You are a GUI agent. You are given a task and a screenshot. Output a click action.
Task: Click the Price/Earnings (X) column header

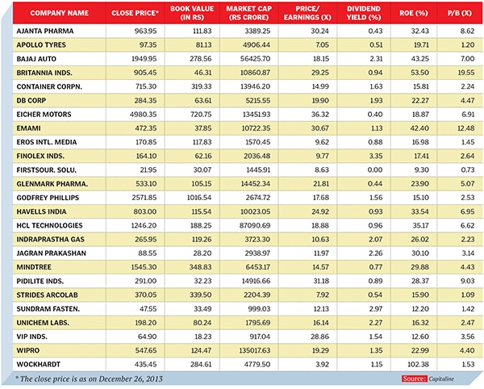(x=315, y=13)
